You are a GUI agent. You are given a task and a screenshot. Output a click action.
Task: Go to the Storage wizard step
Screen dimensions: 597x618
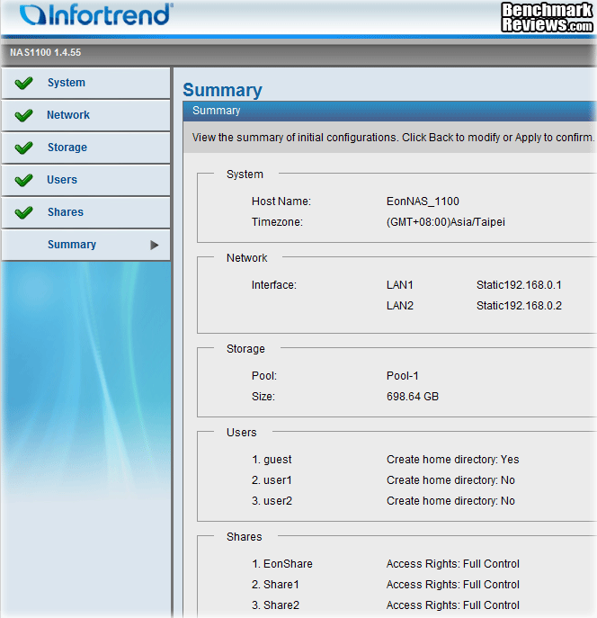[x=85, y=148]
